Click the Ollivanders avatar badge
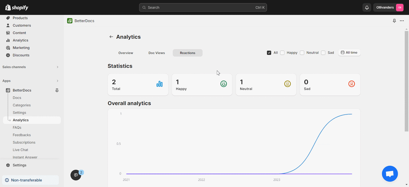The width and height of the screenshot is (409, 187). 400,7
